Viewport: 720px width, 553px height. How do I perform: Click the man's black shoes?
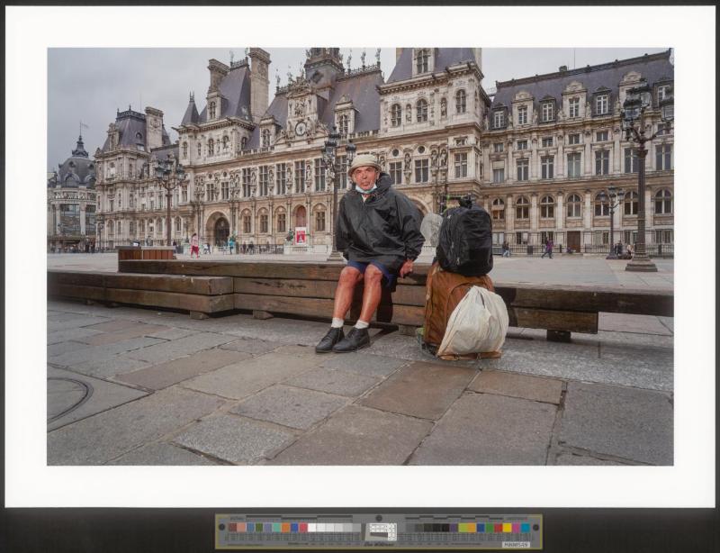click(343, 340)
